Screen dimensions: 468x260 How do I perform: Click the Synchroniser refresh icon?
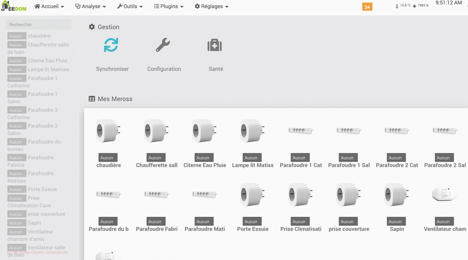[111, 45]
